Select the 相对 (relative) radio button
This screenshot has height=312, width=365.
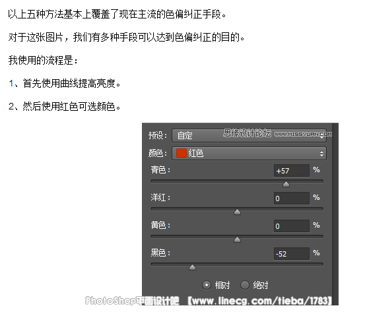pos(207,285)
